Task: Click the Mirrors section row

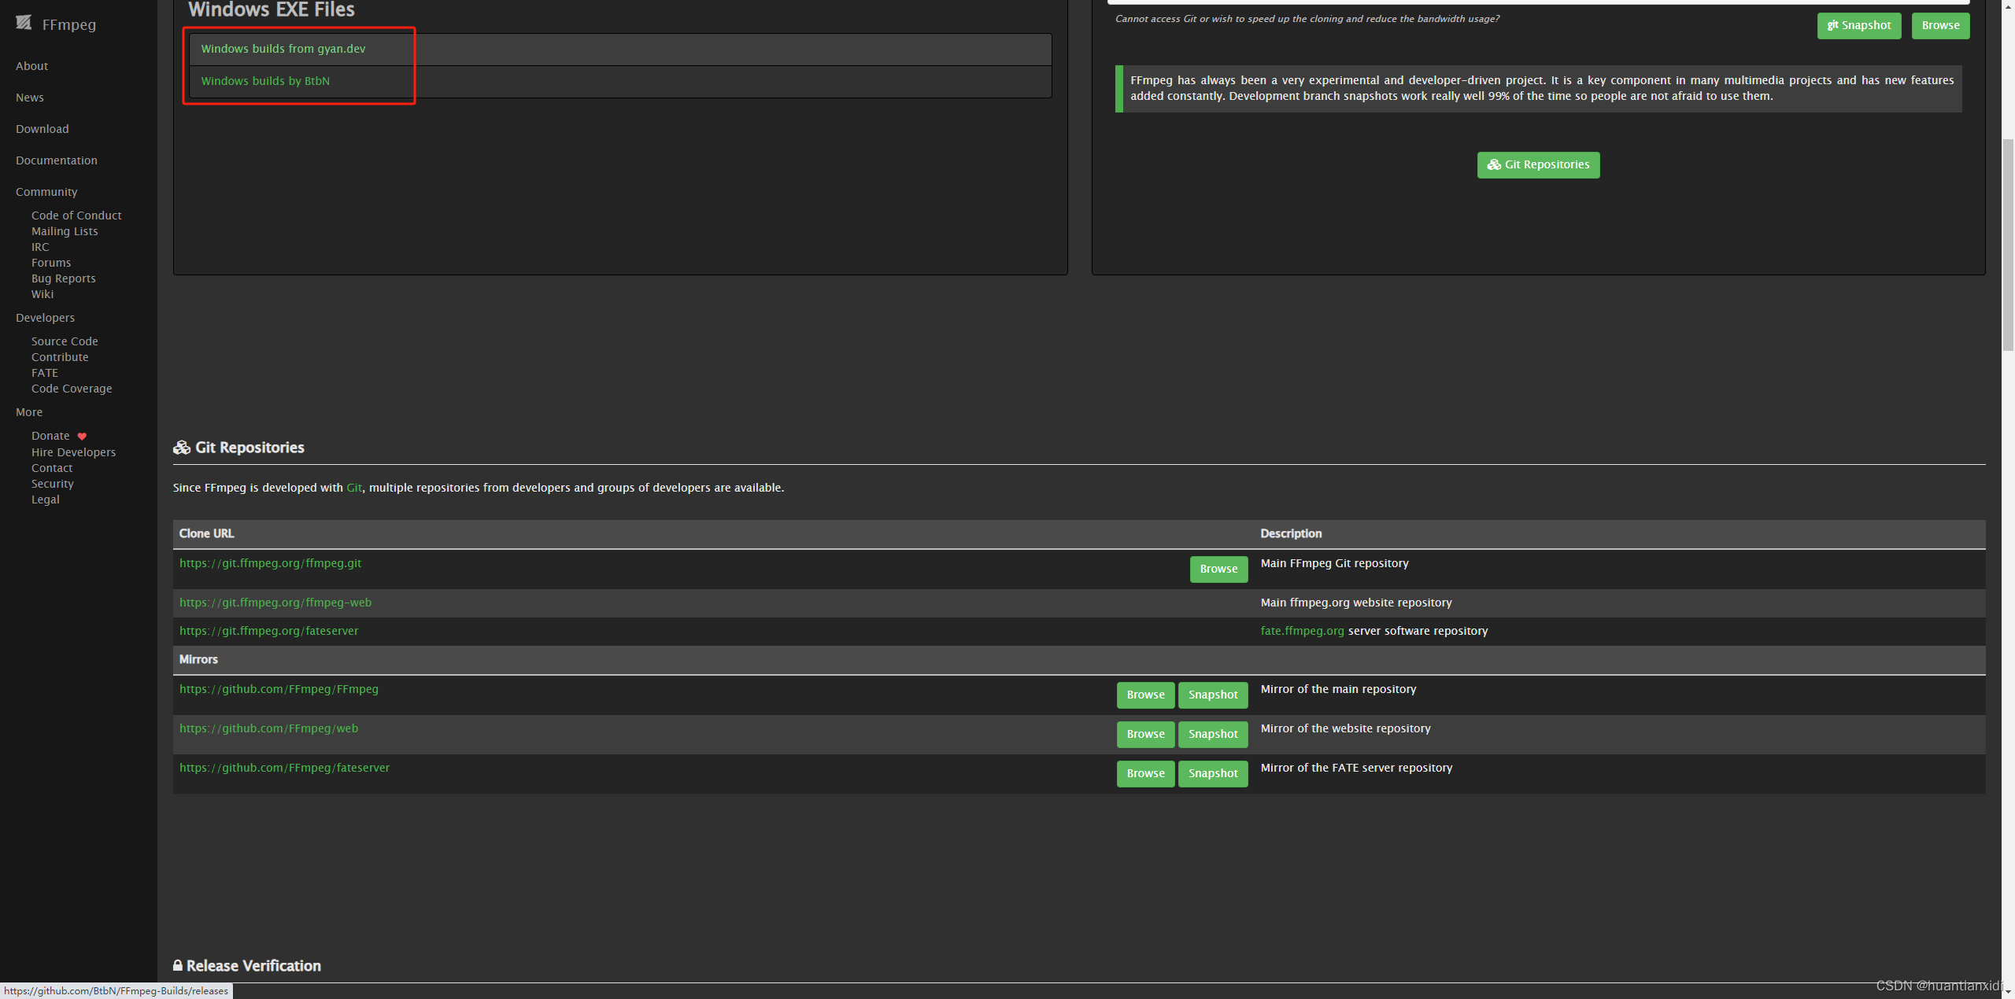Action: [x=1079, y=660]
